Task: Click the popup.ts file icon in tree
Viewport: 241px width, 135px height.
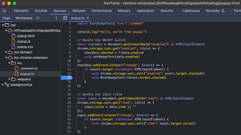Action: pyautogui.click(x=17, y=74)
